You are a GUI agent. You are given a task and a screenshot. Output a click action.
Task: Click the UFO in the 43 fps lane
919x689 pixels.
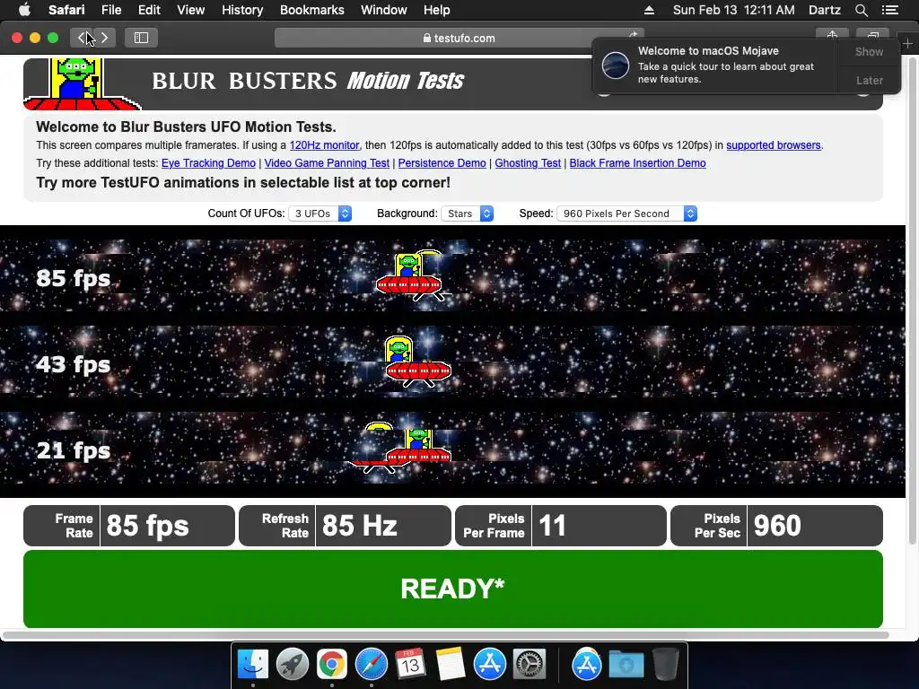click(x=416, y=362)
